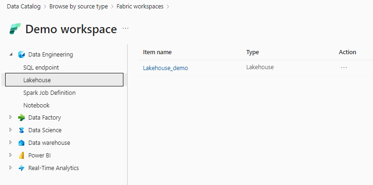
Task: Select the Lakehouse tree item
Action: pos(64,80)
